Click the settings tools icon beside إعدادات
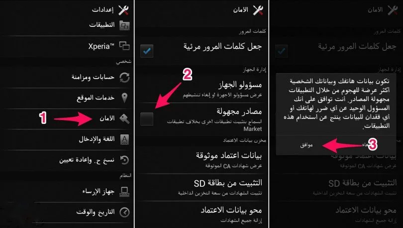This screenshot has height=228, width=403. (x=123, y=10)
